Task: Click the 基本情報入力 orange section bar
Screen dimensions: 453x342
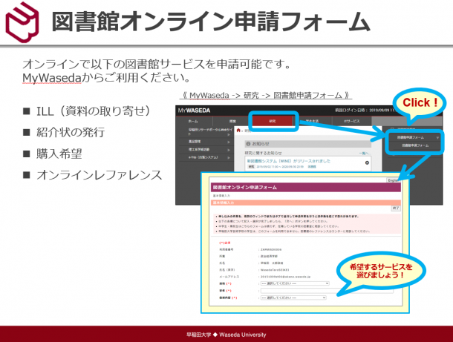Action: click(306, 203)
